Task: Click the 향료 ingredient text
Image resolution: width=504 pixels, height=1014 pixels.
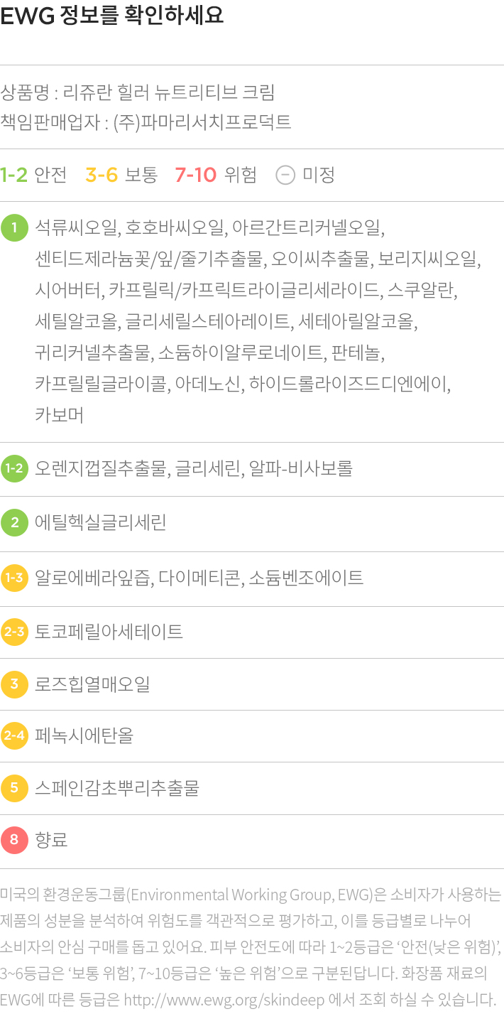Action: [51, 841]
